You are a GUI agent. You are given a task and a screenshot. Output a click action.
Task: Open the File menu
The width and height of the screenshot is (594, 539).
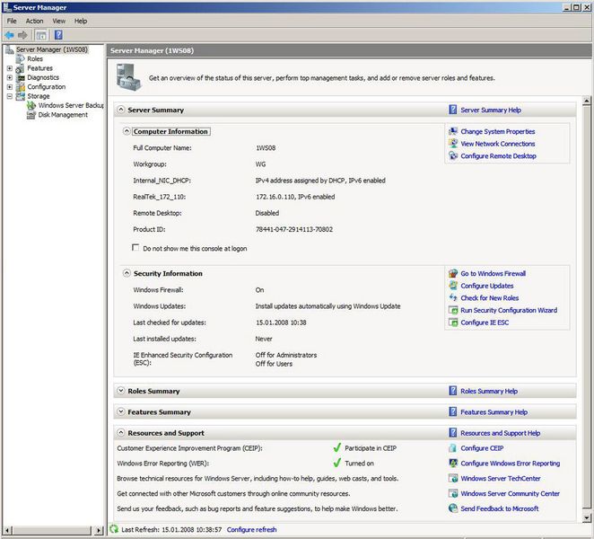pos(12,21)
